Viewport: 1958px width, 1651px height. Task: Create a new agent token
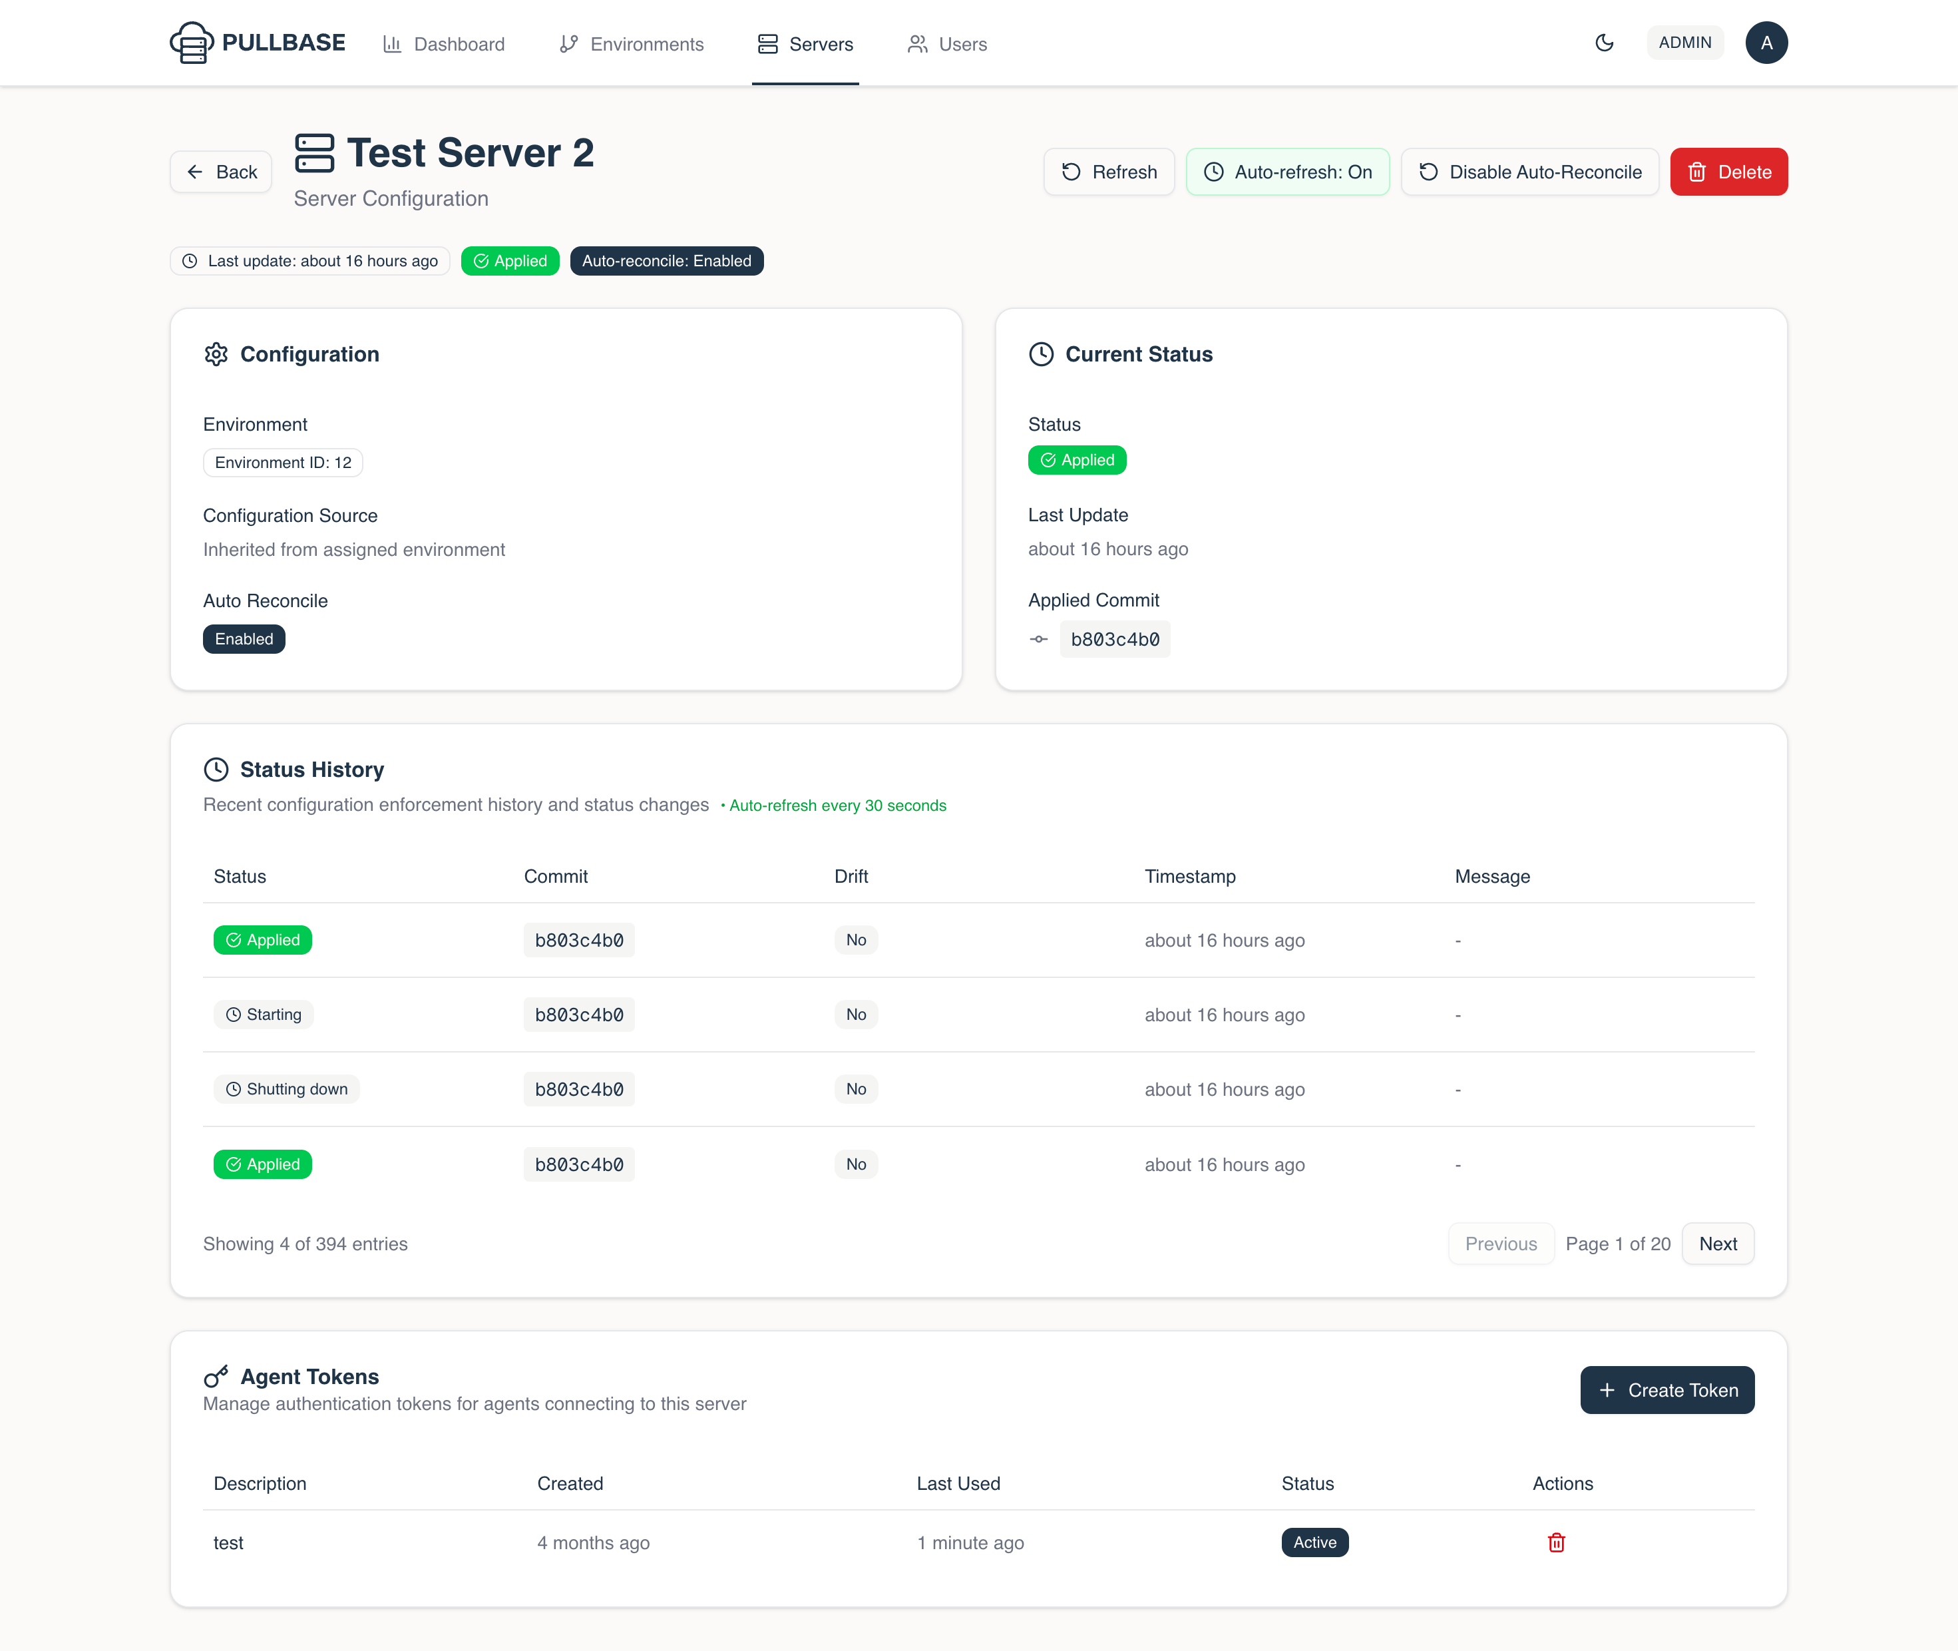[x=1667, y=1390]
